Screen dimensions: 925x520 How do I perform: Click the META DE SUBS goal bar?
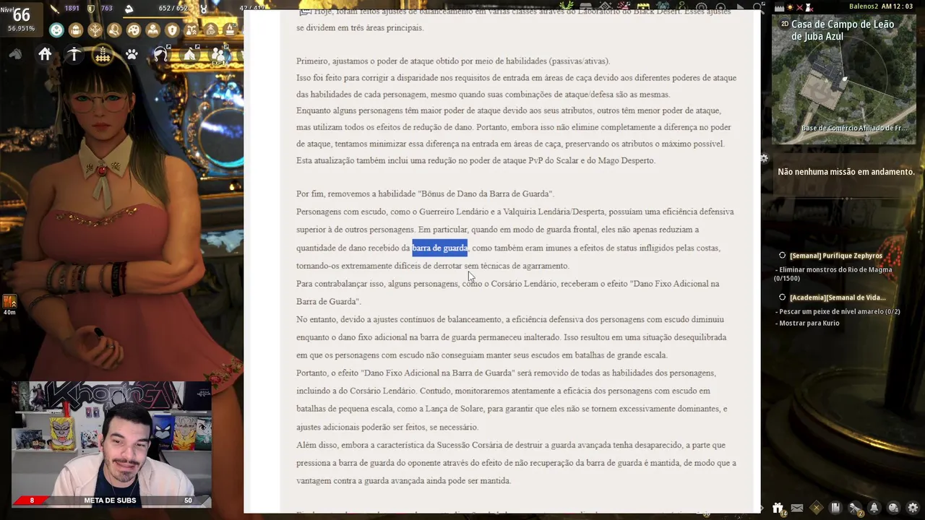coord(111,500)
